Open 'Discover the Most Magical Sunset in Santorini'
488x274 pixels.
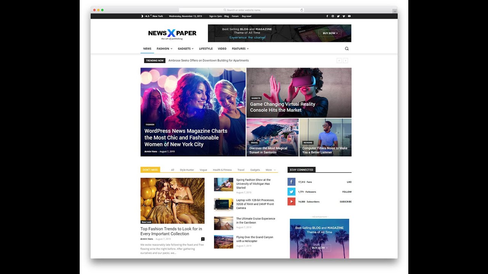click(268, 150)
